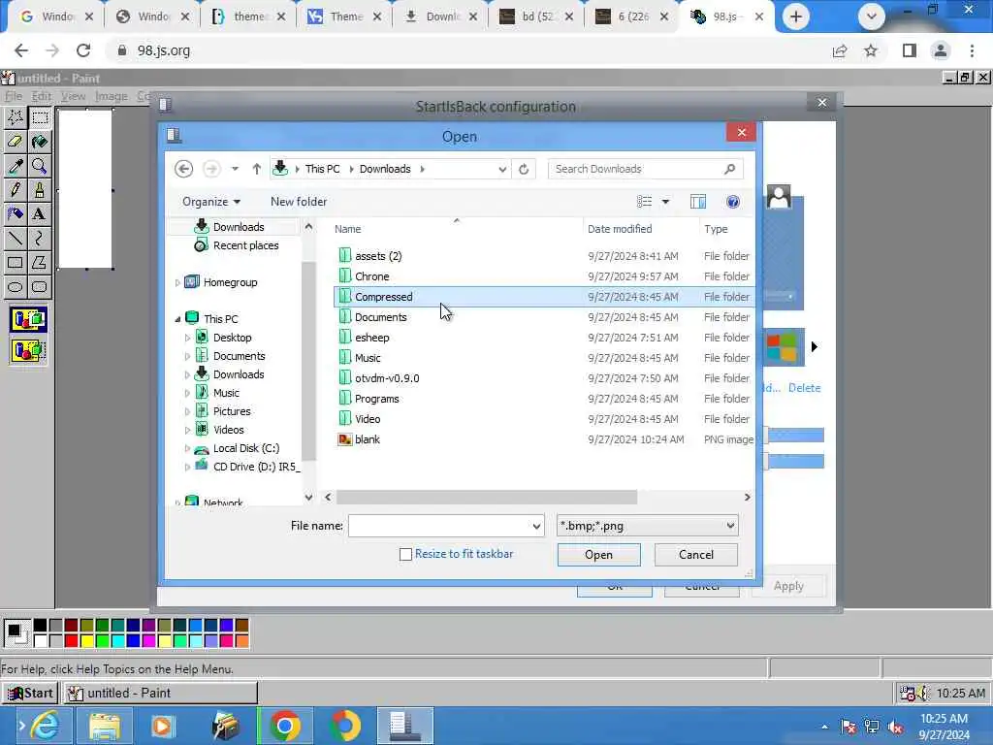Open the view options dropdown arrow
This screenshot has height=745, width=993.
pyautogui.click(x=665, y=202)
